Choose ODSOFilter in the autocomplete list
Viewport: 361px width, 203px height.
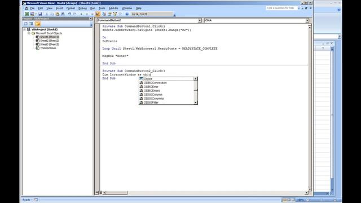click(166, 102)
